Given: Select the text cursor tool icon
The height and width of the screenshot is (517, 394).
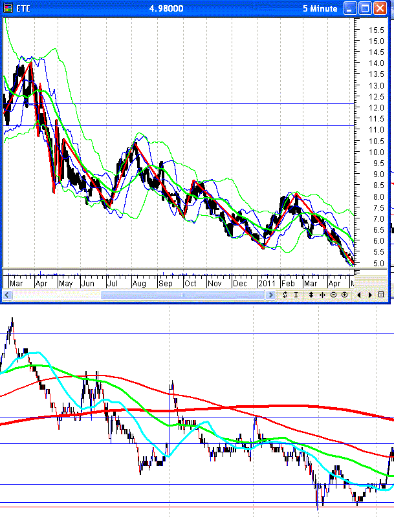Looking at the screenshot, I should click(x=296, y=295).
